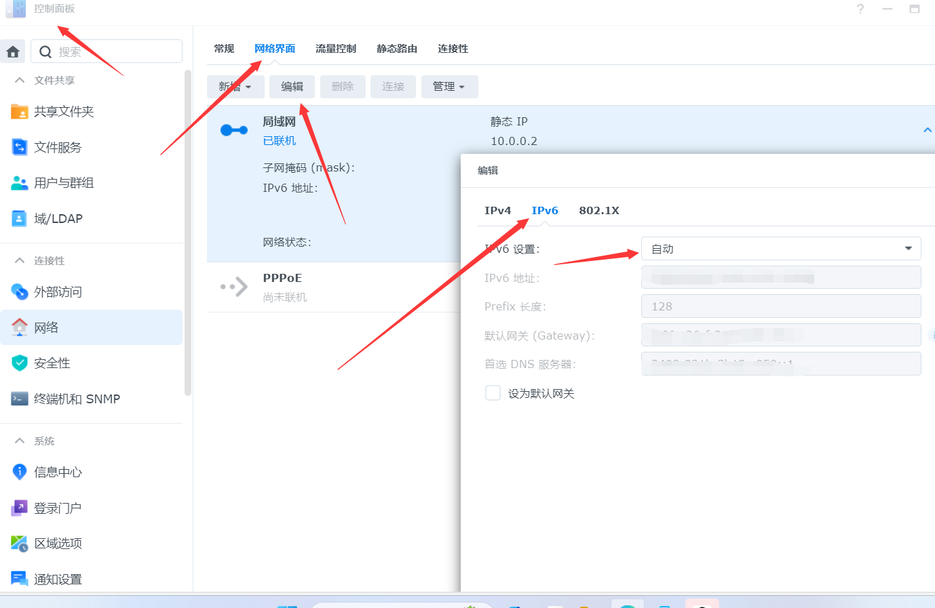Open 终端机和 SNMP terminal icon
Image resolution: width=935 pixels, height=608 pixels.
pos(20,399)
